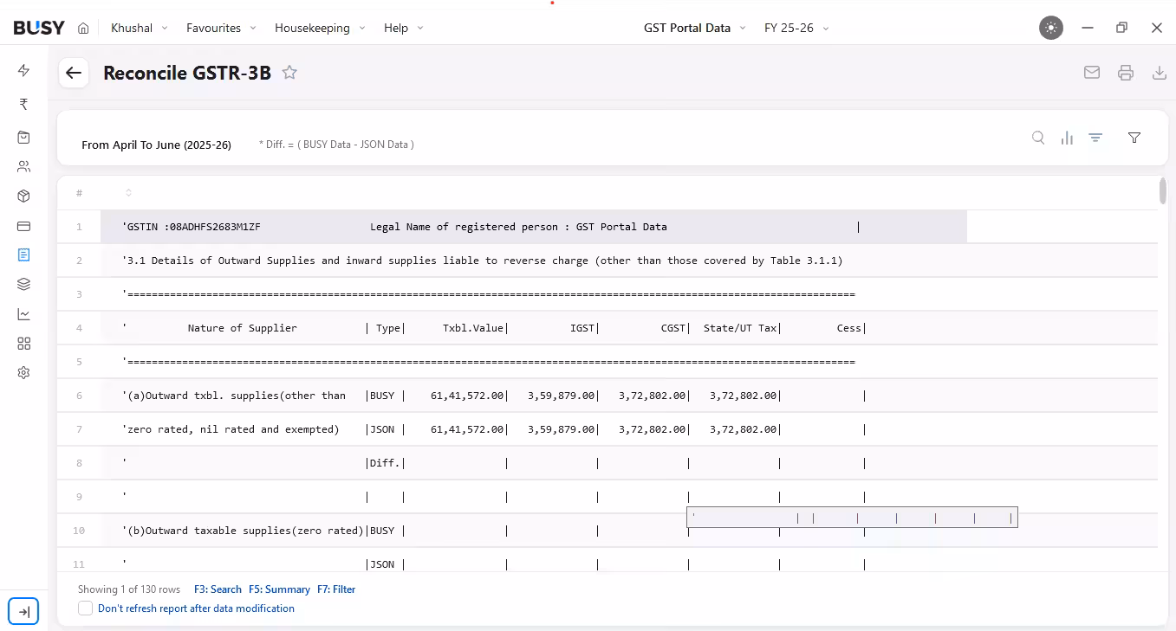This screenshot has height=631, width=1176.
Task: Go back using the arrow beside Reconcile GSTR-3B
Action: click(74, 74)
